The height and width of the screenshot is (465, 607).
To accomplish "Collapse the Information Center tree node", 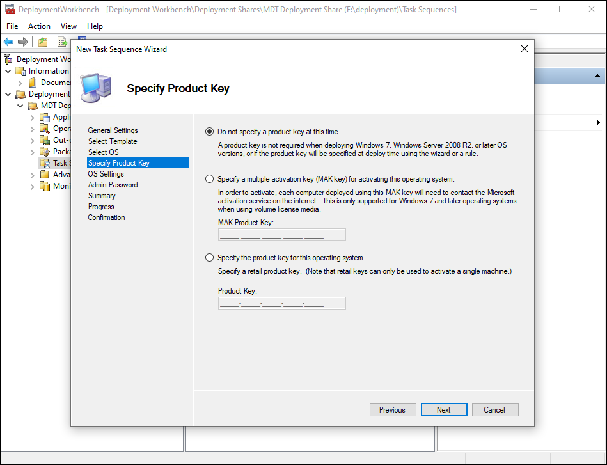I will pyautogui.click(x=8, y=71).
